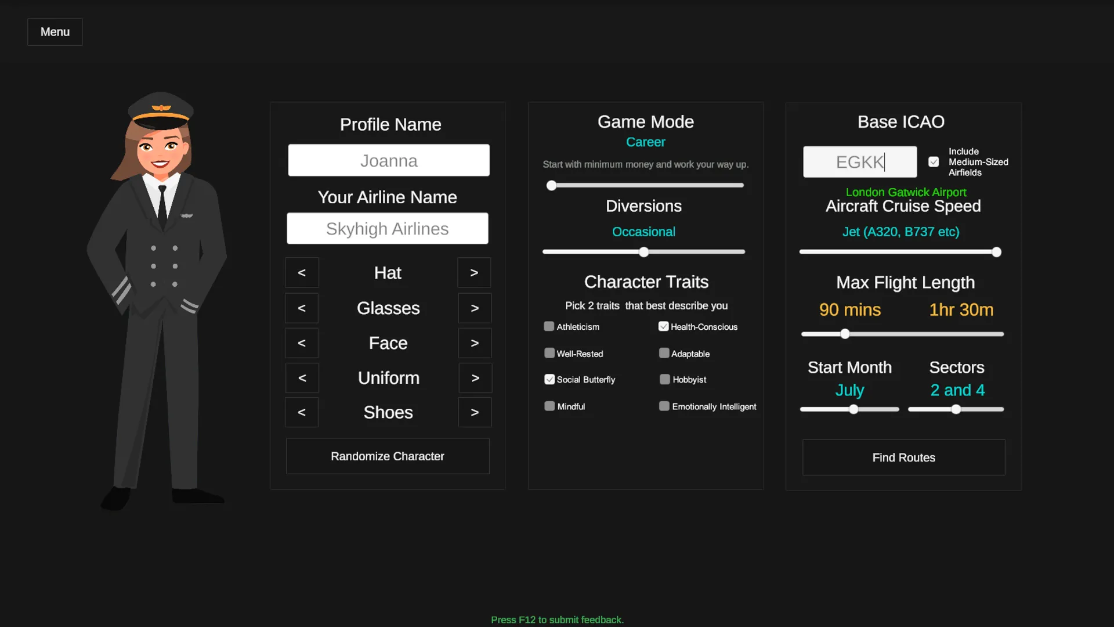
Task: Click the Start Month slider handle
Action: (x=853, y=409)
